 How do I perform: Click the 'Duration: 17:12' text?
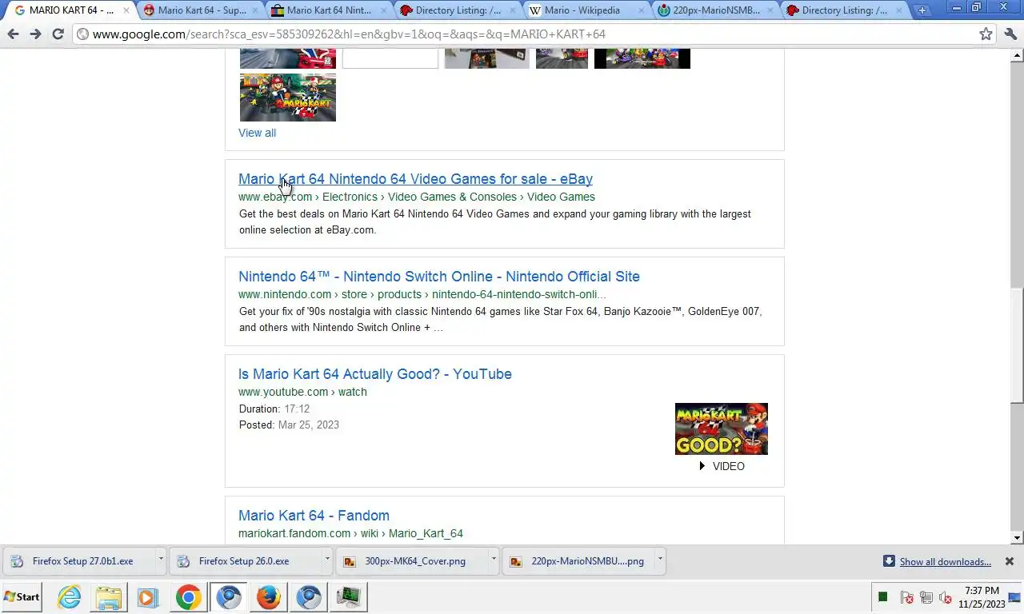point(274,409)
